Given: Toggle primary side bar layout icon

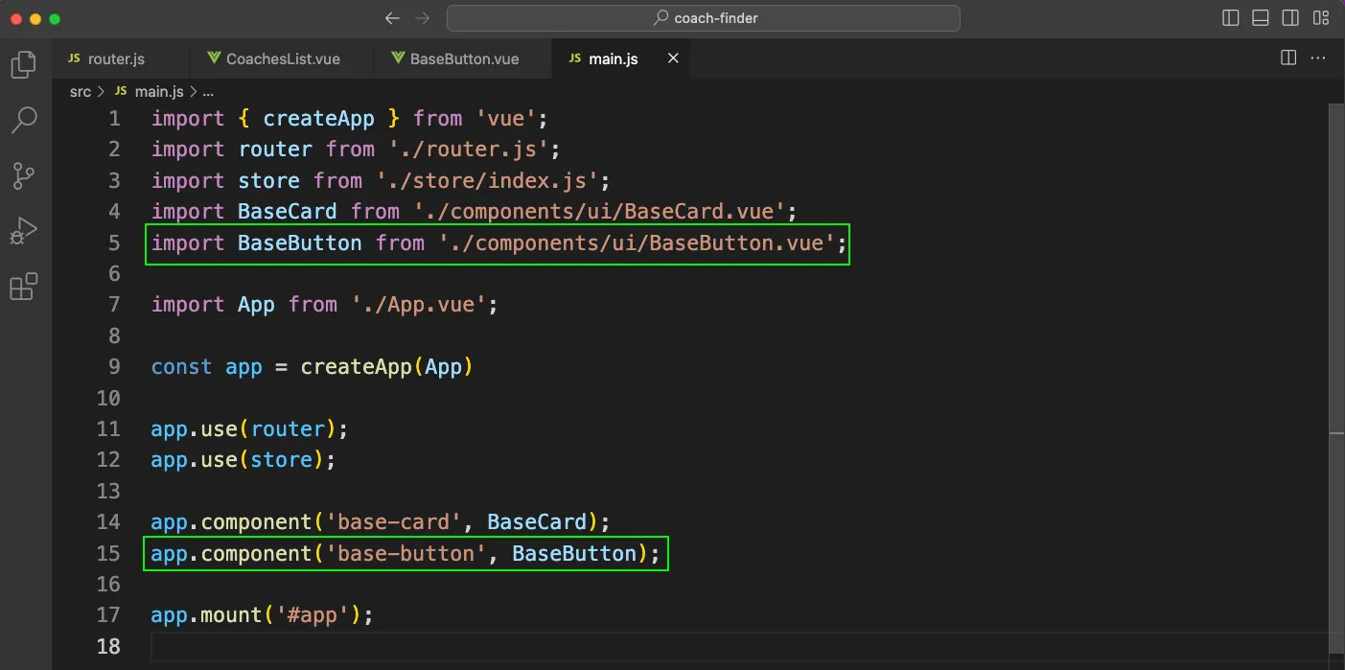Looking at the screenshot, I should point(1231,18).
